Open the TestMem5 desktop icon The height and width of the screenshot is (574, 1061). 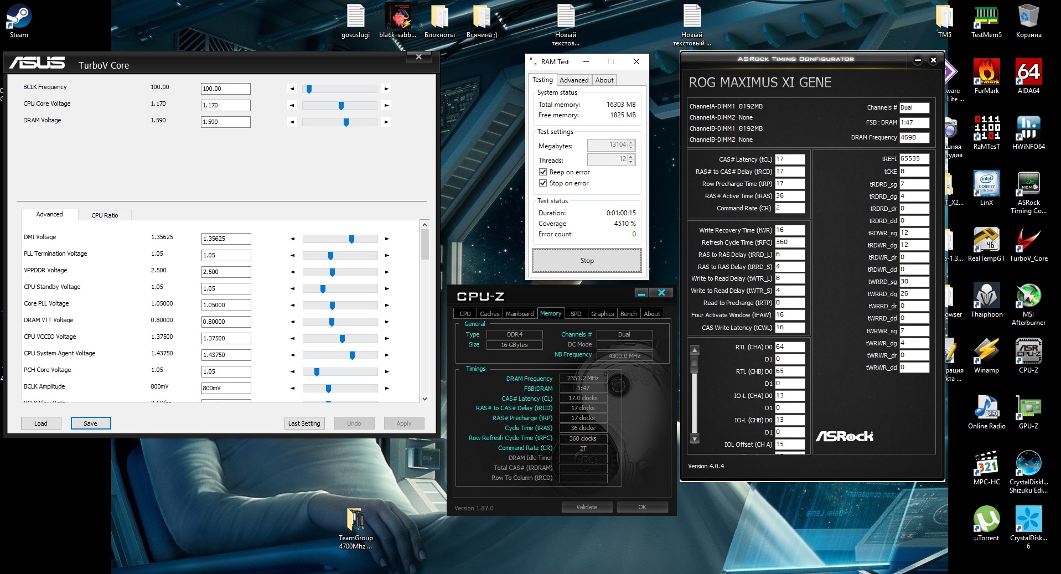pyautogui.click(x=986, y=17)
